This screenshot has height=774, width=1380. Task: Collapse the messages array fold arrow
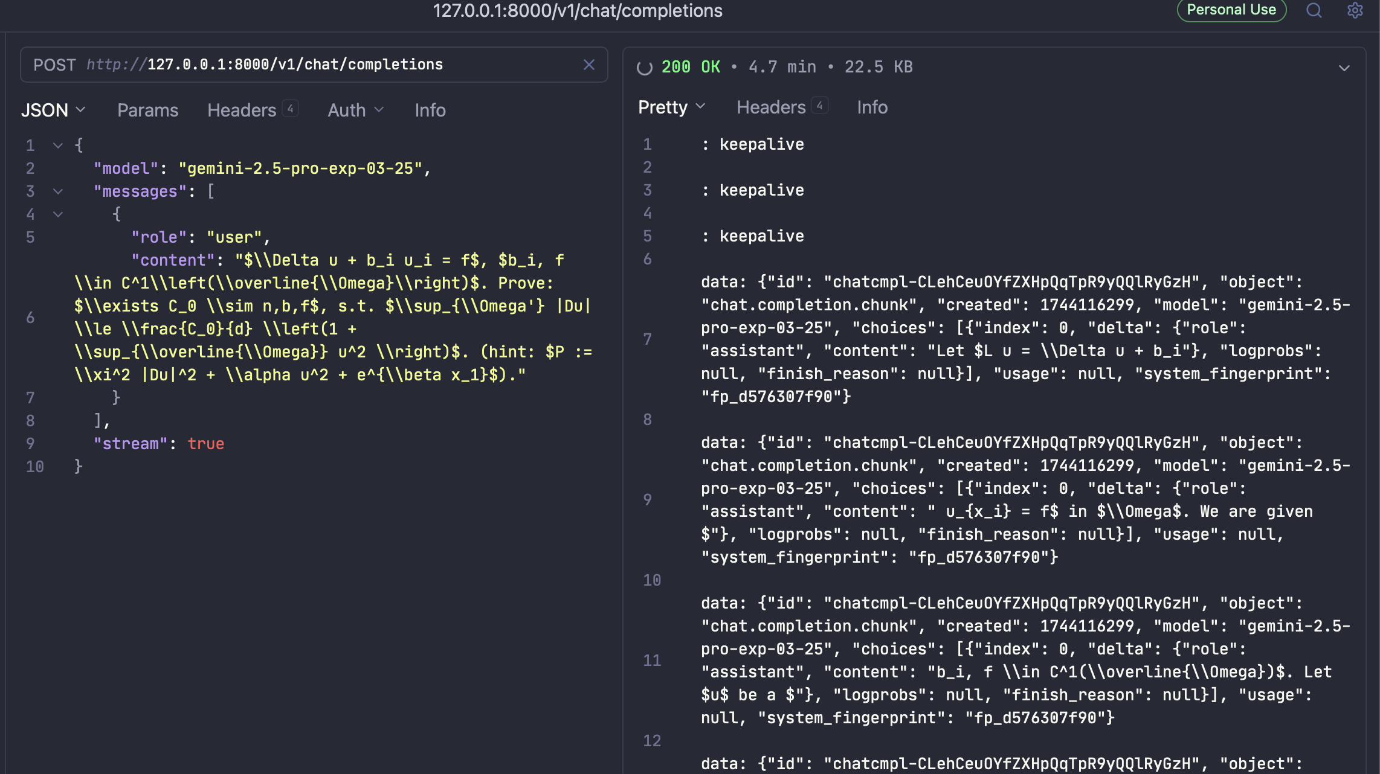pyautogui.click(x=58, y=191)
